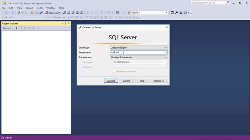Click the Analysis Services DAX Query icon

pyautogui.click(x=82, y=13)
